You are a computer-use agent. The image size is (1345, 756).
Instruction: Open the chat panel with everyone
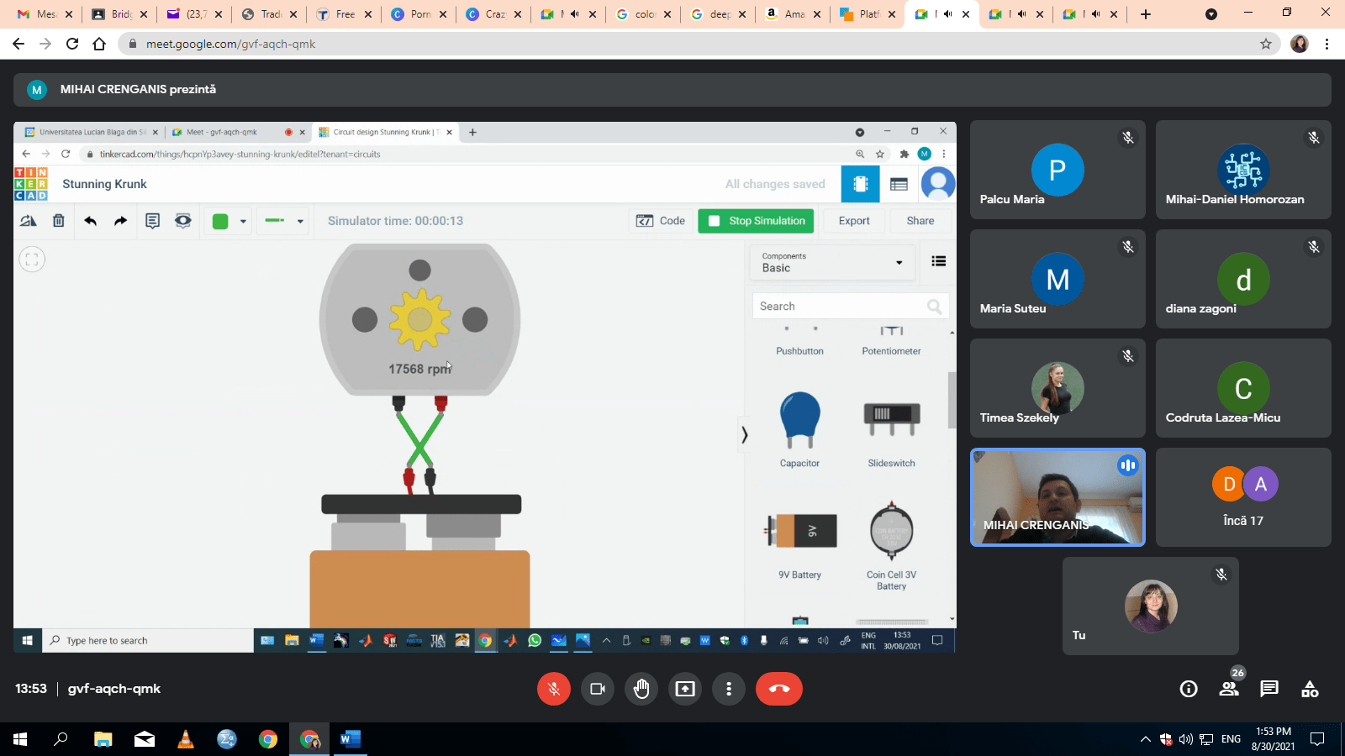coord(1269,689)
